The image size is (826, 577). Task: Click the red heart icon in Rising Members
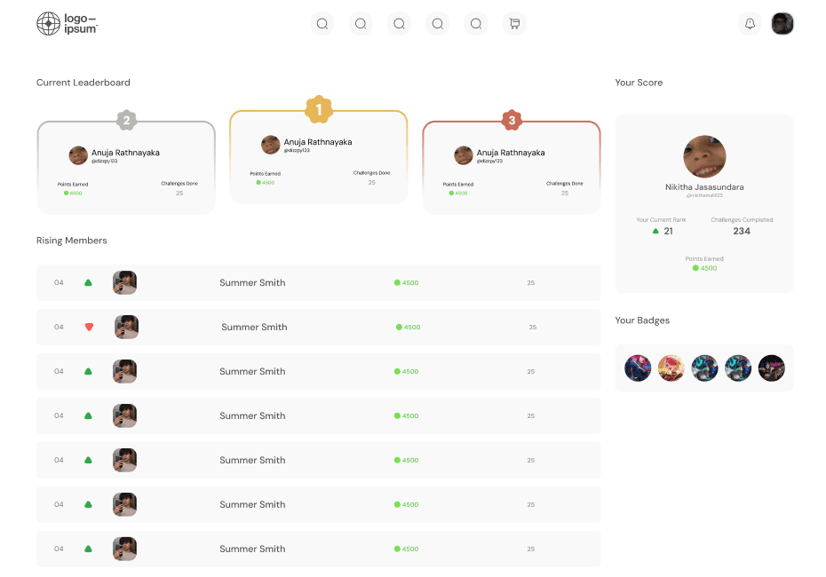[x=89, y=327]
